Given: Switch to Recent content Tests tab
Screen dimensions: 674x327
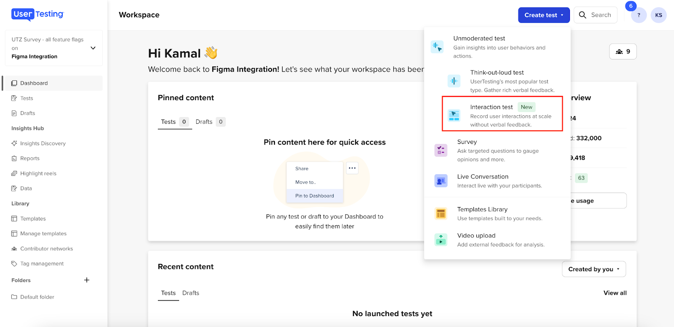Looking at the screenshot, I should [x=168, y=293].
